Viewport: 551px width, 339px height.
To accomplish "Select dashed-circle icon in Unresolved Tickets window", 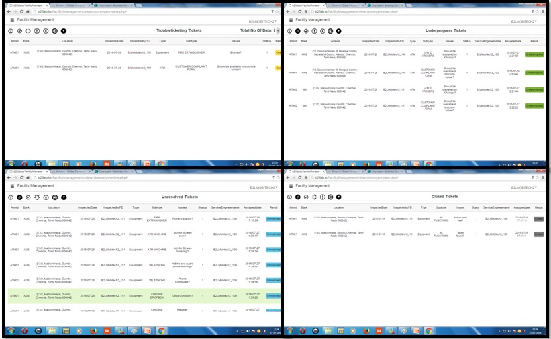I will [36, 197].
